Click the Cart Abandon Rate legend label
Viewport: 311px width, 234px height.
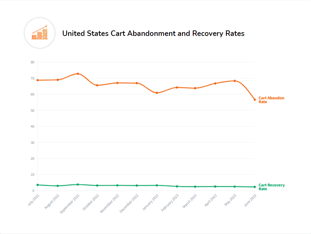point(271,100)
